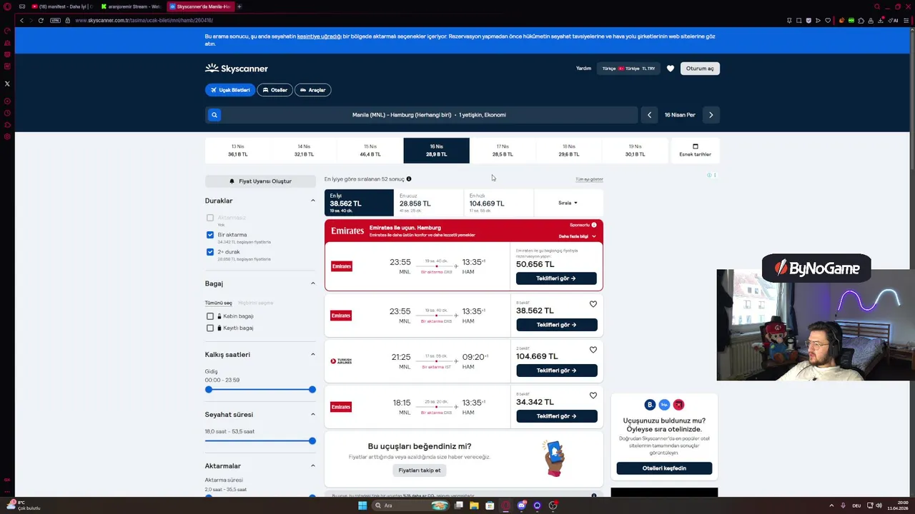The height and width of the screenshot is (514, 915).
Task: Click the Skyscanner logo
Action: (x=237, y=69)
